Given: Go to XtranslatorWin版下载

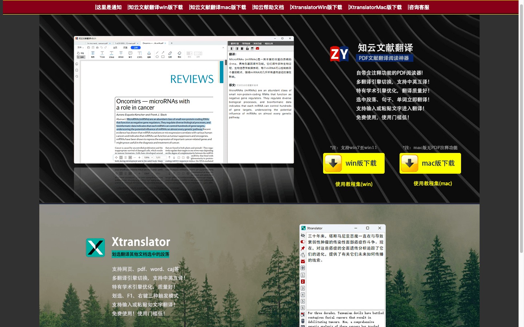Looking at the screenshot, I should pos(316,7).
